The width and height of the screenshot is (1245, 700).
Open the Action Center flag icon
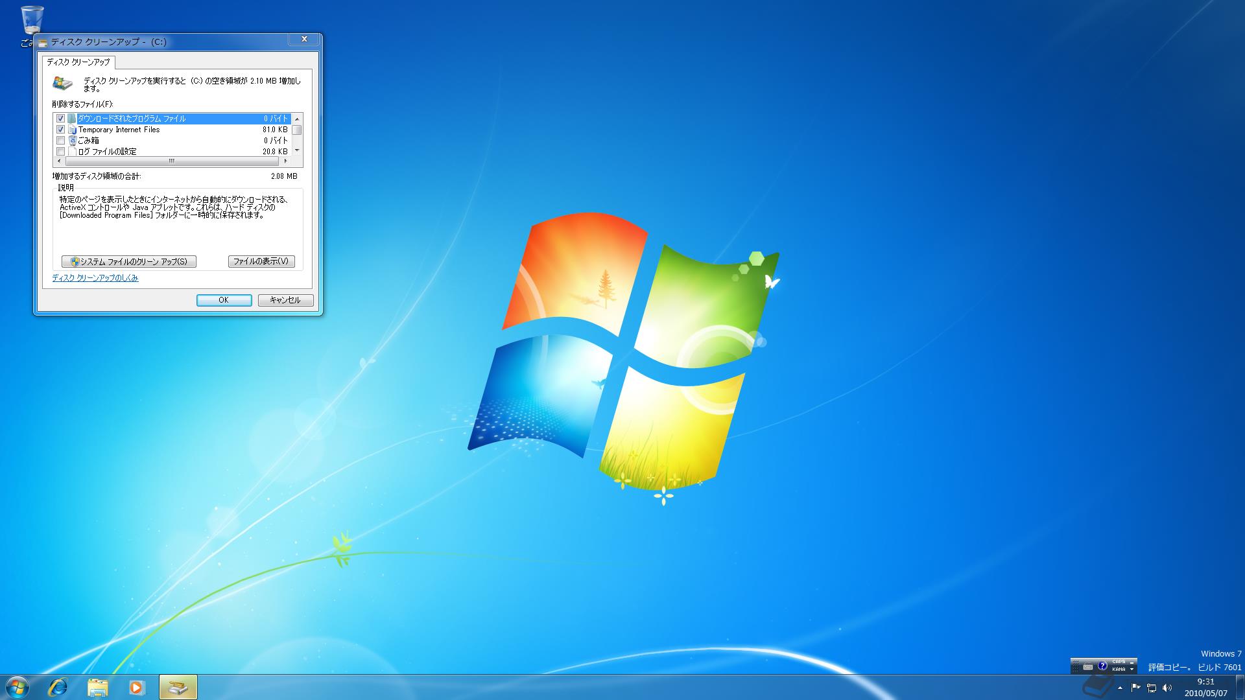pyautogui.click(x=1135, y=688)
